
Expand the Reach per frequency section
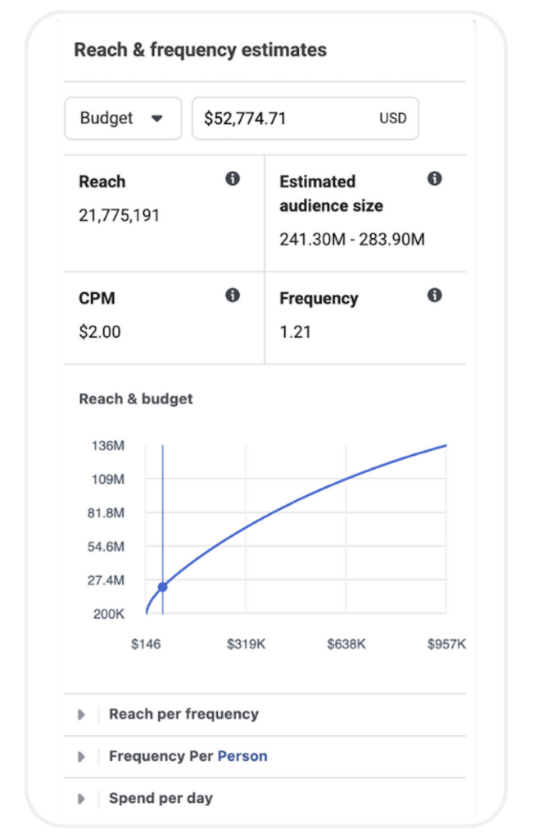265,714
